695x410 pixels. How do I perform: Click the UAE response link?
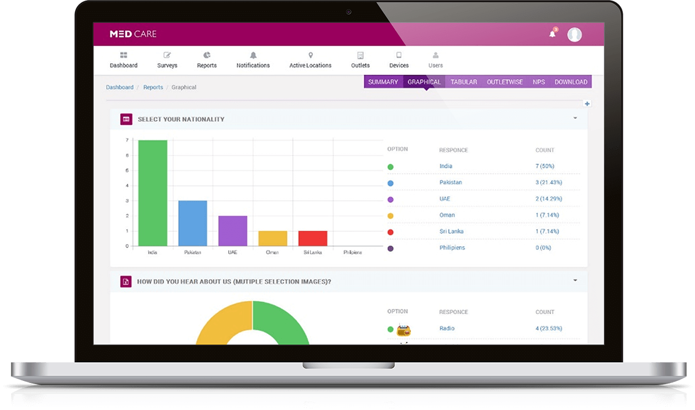pyautogui.click(x=445, y=199)
